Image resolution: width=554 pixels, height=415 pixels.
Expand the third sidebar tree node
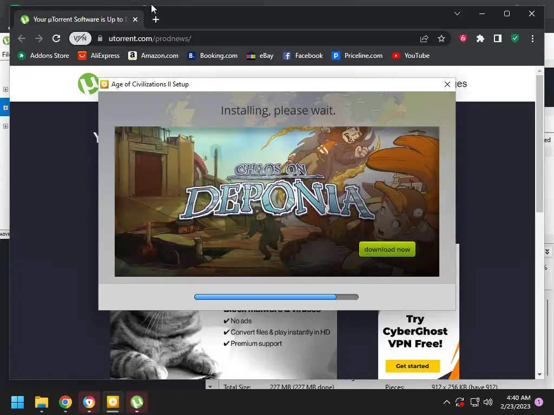point(5,126)
